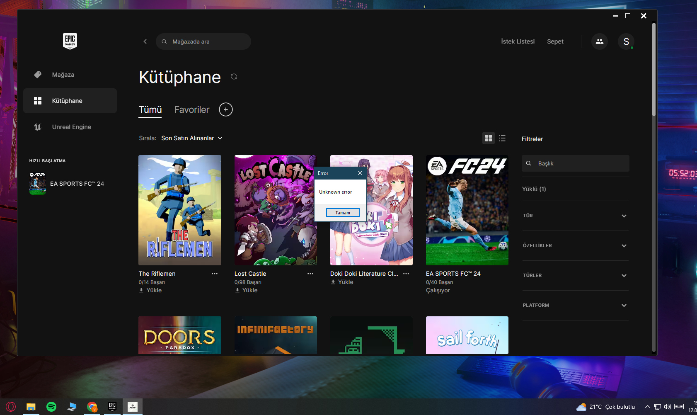
Task: Open File Explorer from the taskbar
Action: (31, 407)
